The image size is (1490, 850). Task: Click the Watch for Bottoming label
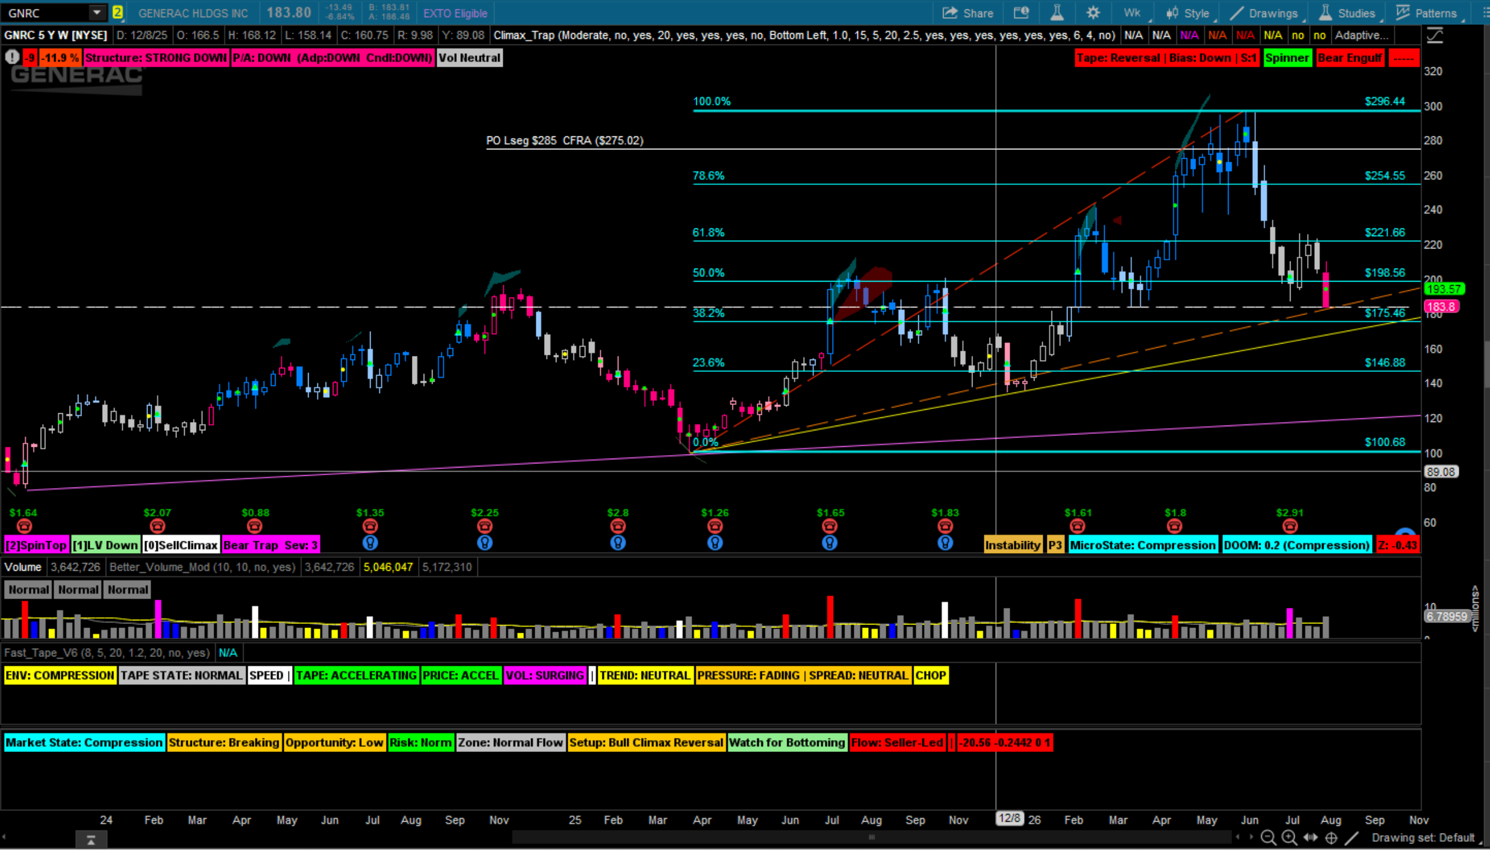pos(787,743)
